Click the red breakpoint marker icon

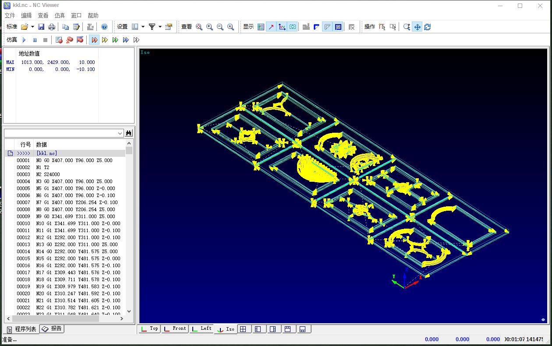(69, 40)
